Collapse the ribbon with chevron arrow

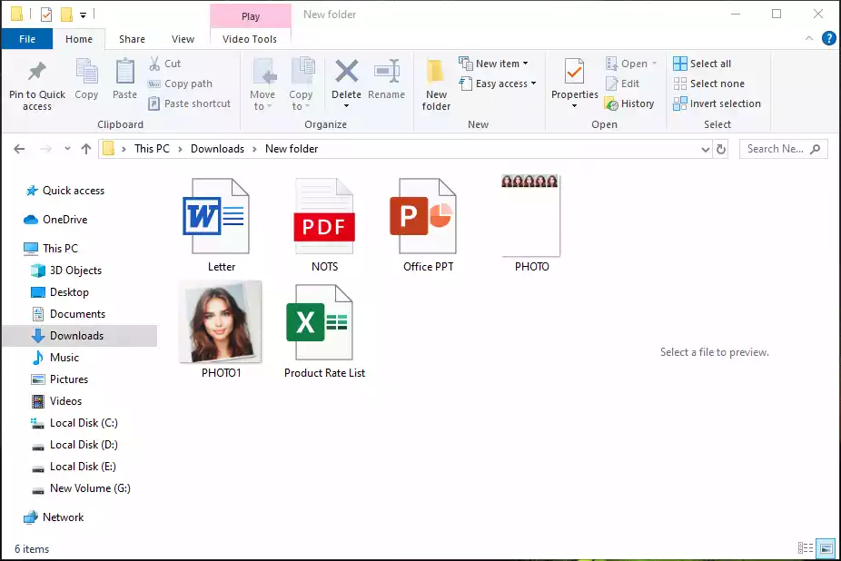click(x=810, y=39)
